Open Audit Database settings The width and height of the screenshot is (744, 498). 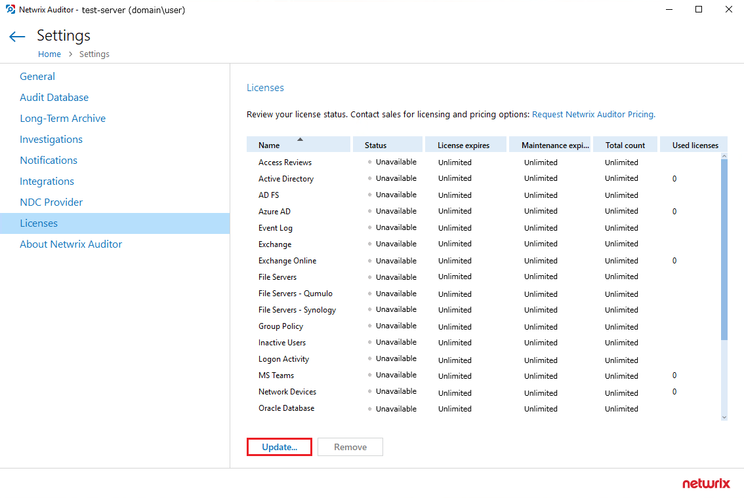point(54,98)
